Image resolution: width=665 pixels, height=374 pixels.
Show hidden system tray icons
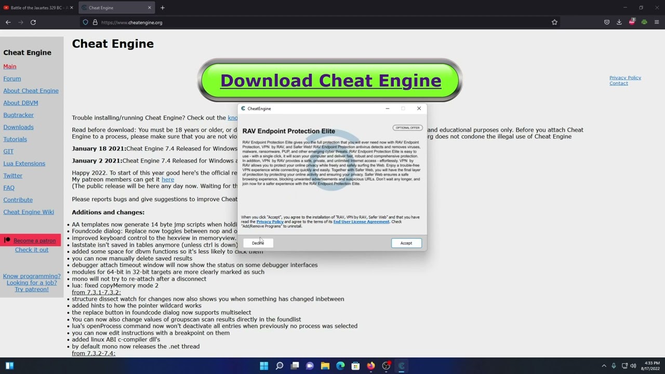(x=604, y=366)
